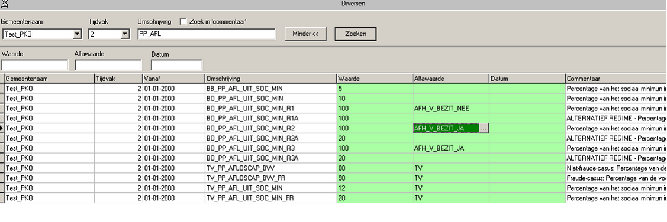Open the Tijdvak dropdown showing 2
This screenshot has height=222, width=667.
coord(125,34)
